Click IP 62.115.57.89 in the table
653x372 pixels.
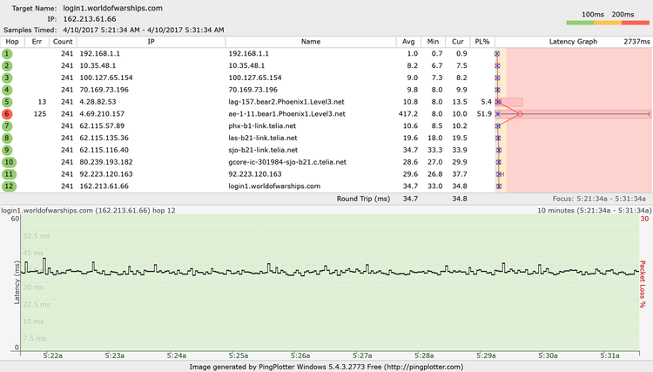(x=102, y=125)
